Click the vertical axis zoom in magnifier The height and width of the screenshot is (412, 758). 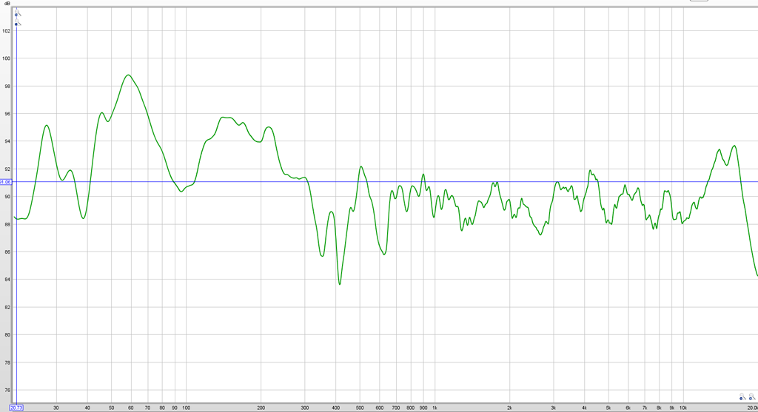17,14
